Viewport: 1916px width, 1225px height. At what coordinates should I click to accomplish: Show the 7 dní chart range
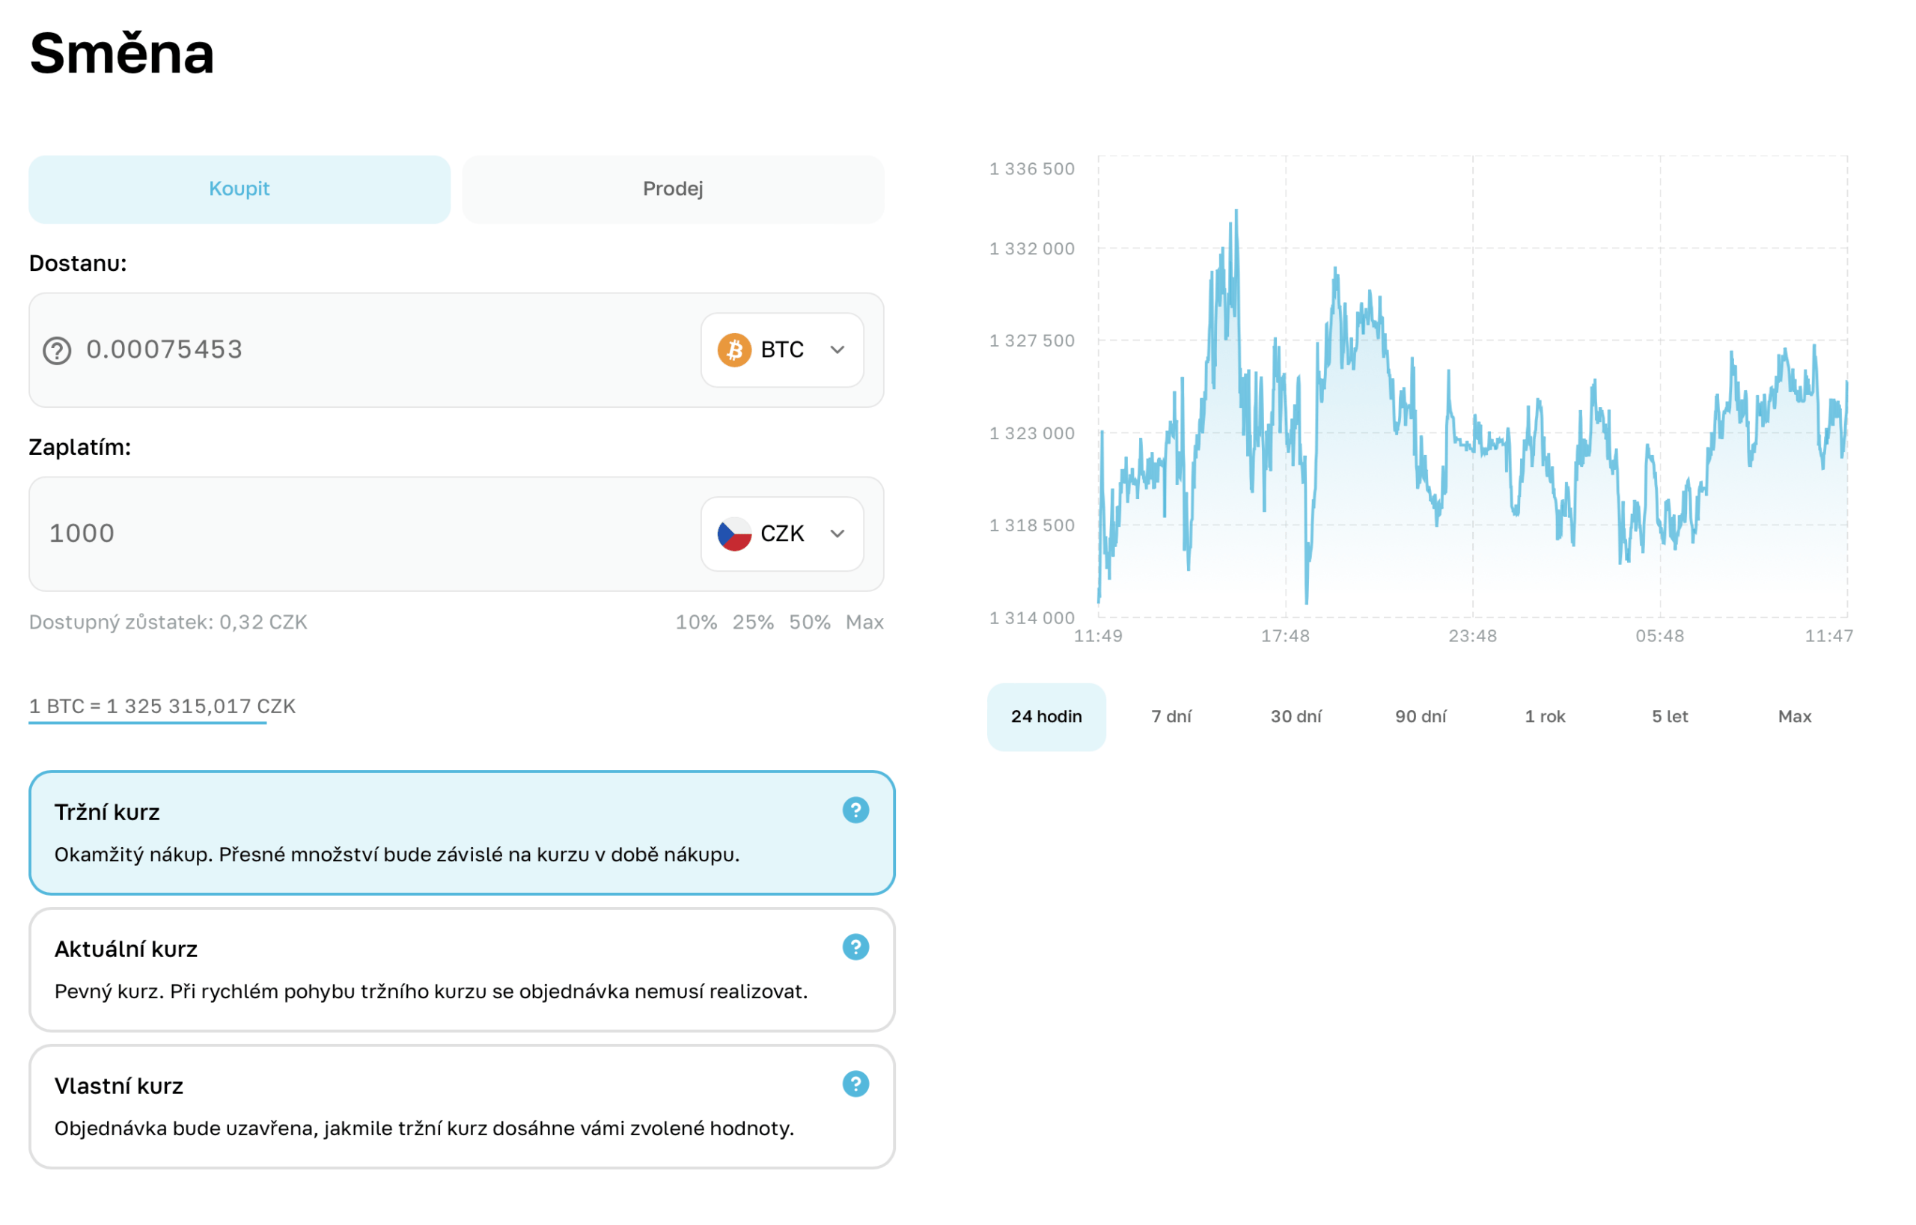point(1171,717)
